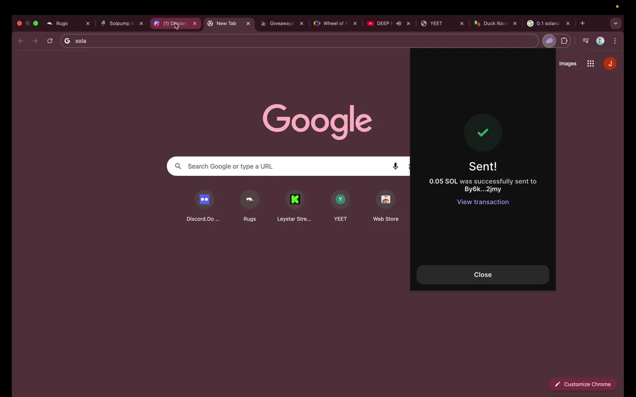Open Rugs shortcut tile
Screen dimensions: 636x397
click(249, 206)
